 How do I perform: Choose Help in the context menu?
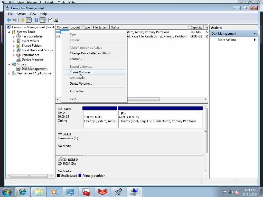tap(94, 99)
